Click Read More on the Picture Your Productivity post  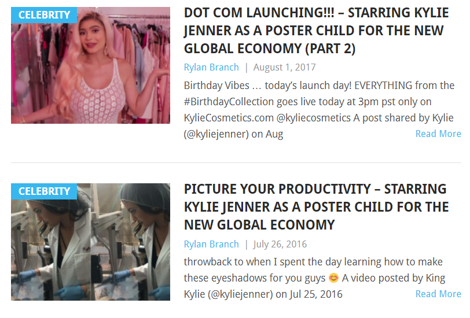point(438,294)
